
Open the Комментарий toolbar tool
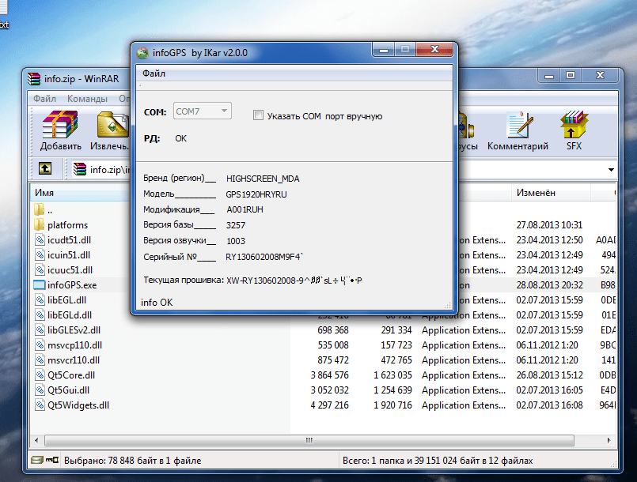[518, 126]
